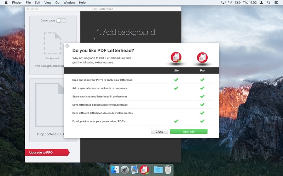Click the green Upgrade button

point(189,131)
